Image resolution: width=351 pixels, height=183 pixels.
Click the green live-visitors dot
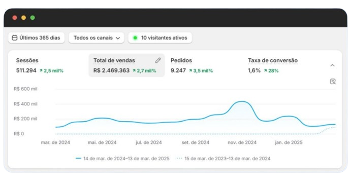tap(135, 38)
